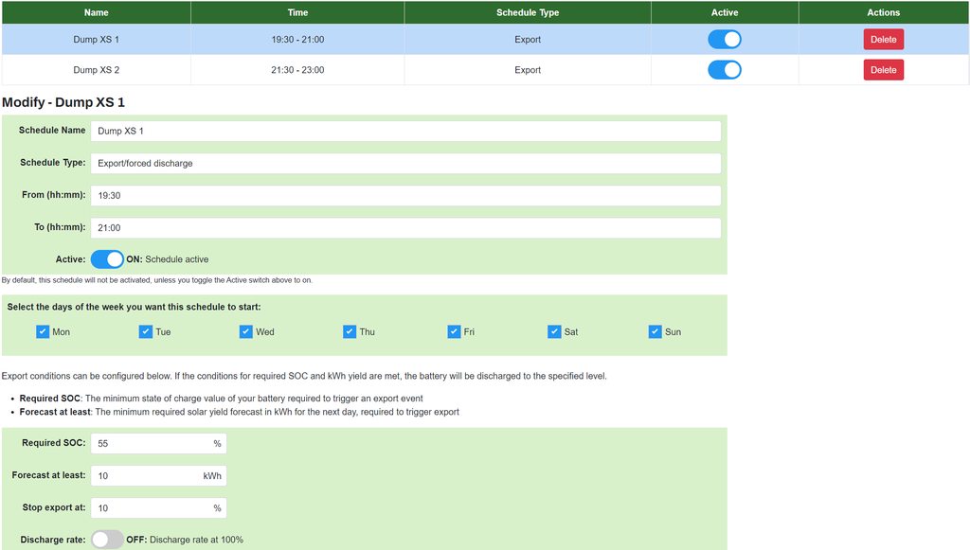
Task: Click the From (hh:mm) time field
Action: [x=405, y=195]
